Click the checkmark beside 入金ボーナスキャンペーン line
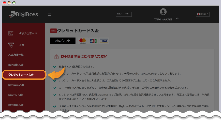This screenshot has height=120, width=221. point(55,106)
